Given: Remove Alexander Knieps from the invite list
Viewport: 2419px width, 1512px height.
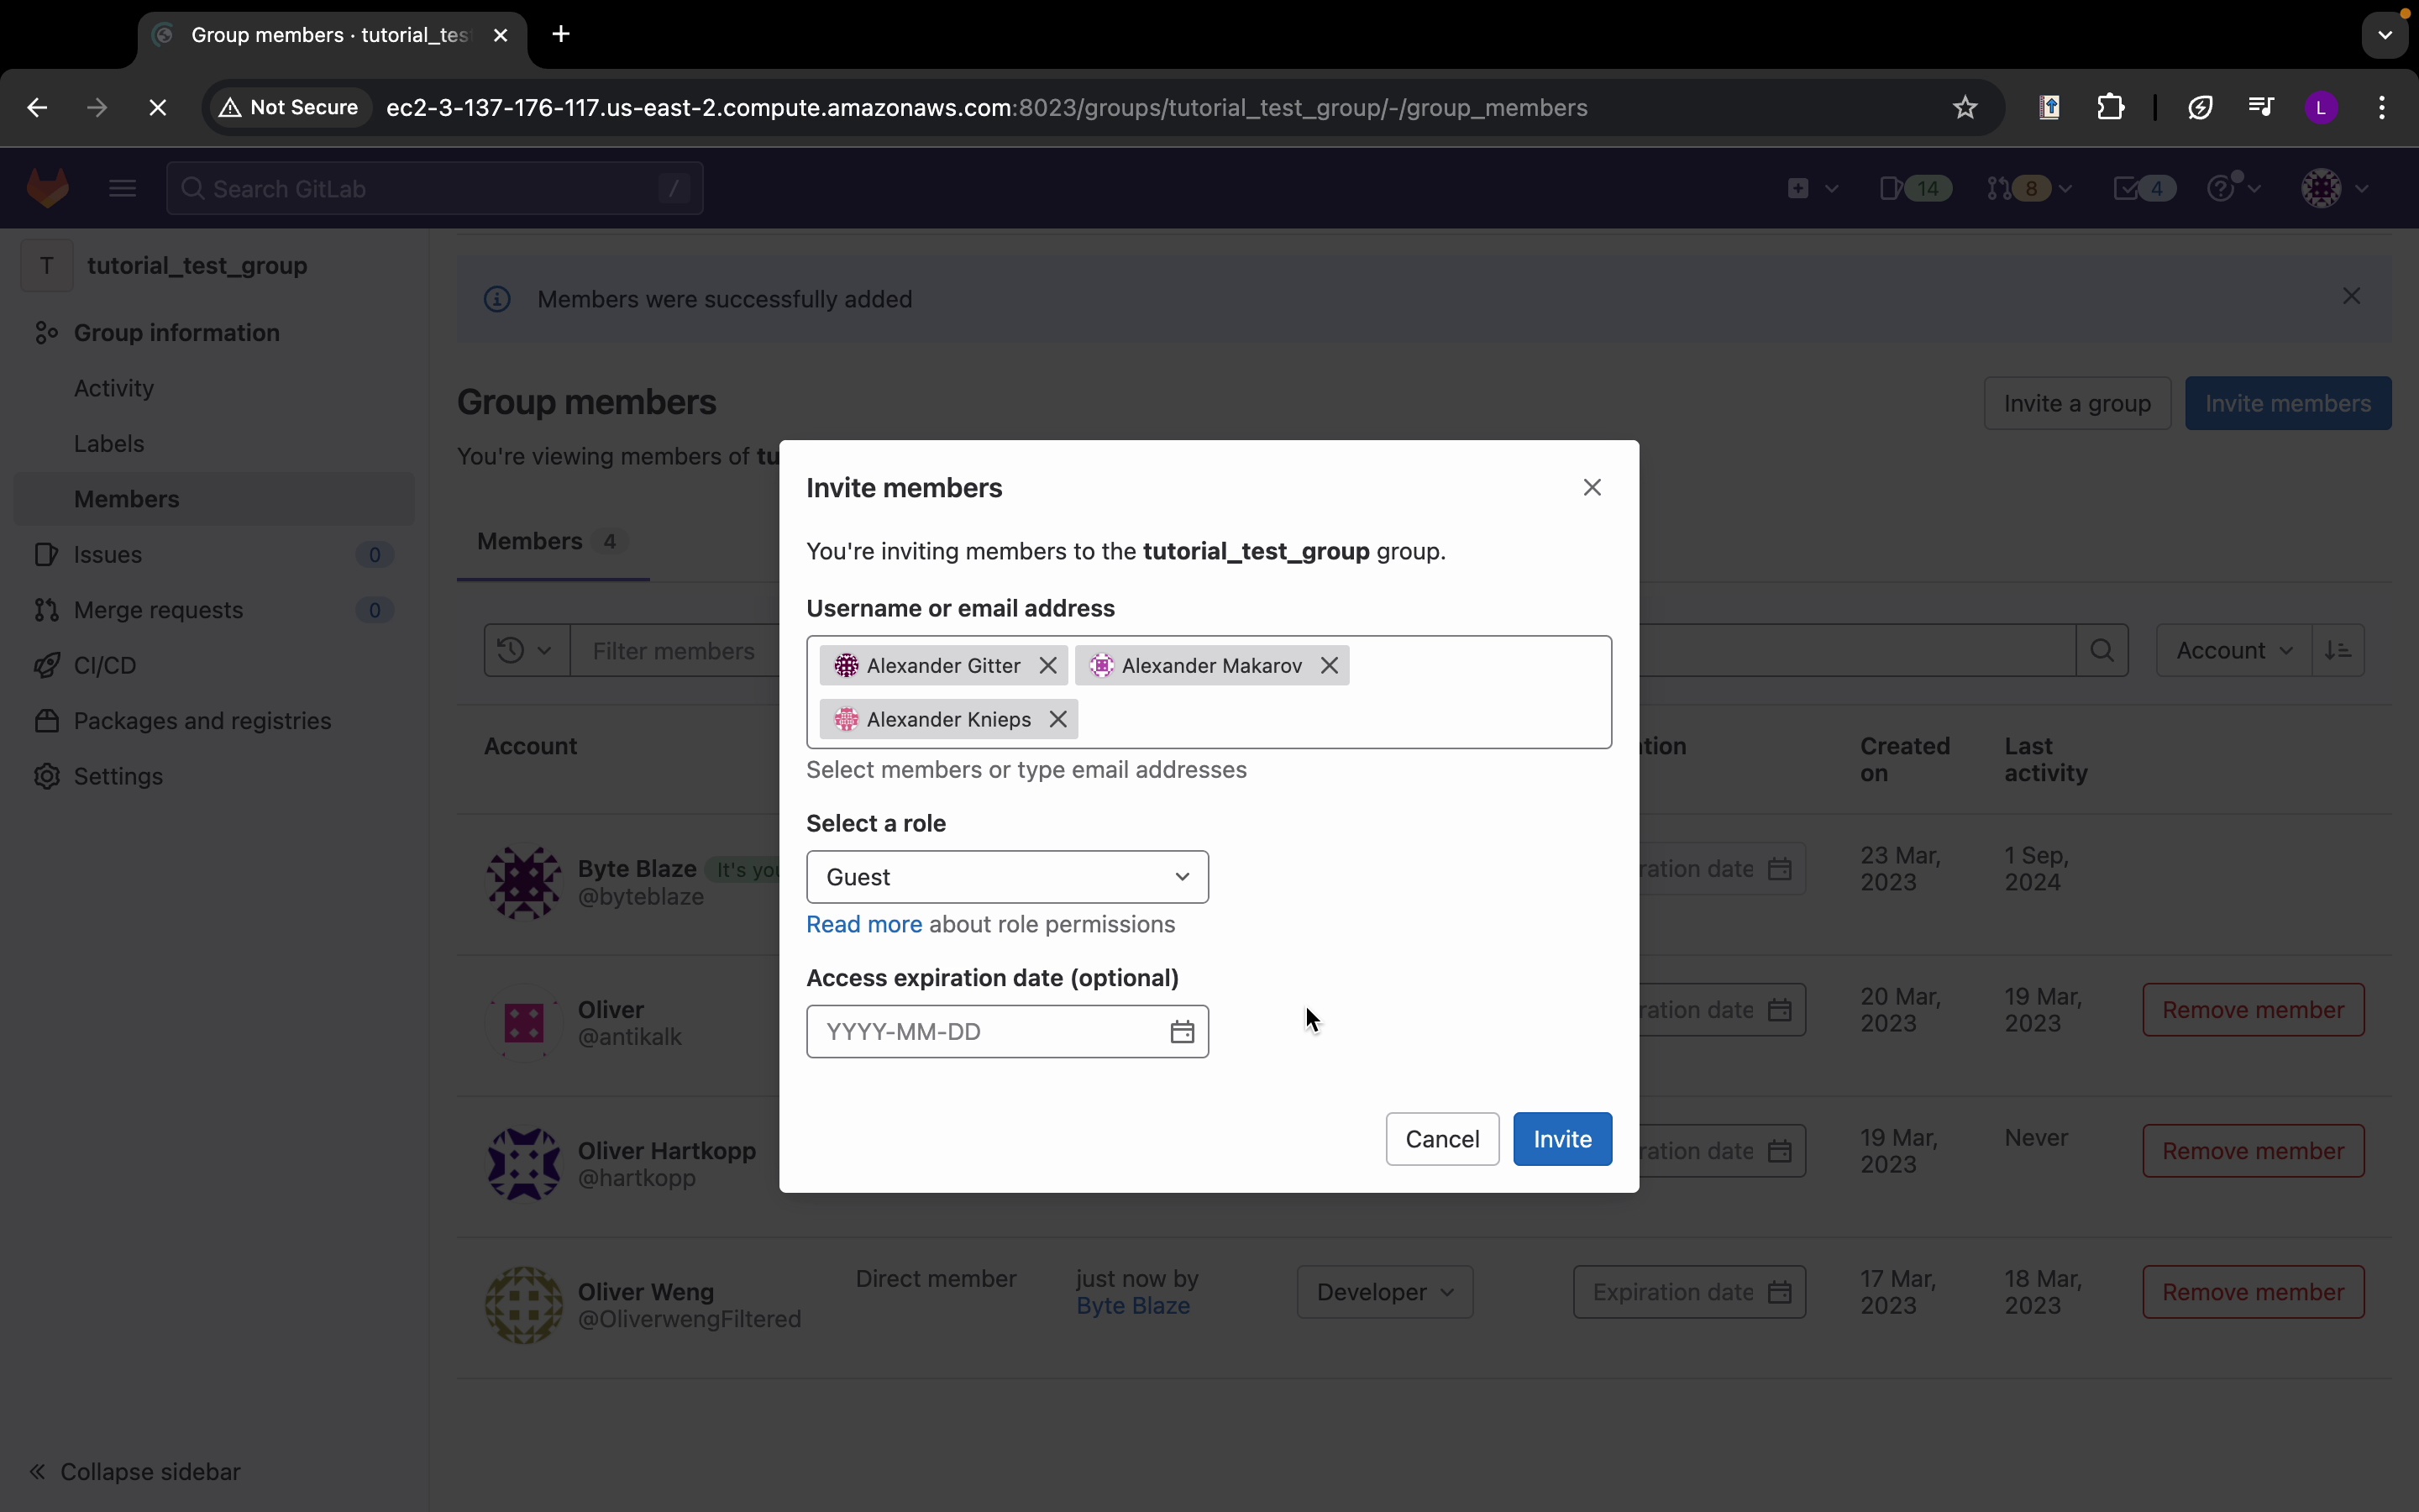Looking at the screenshot, I should tap(1057, 720).
